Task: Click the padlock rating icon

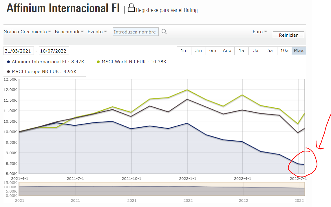Action: coord(131,8)
